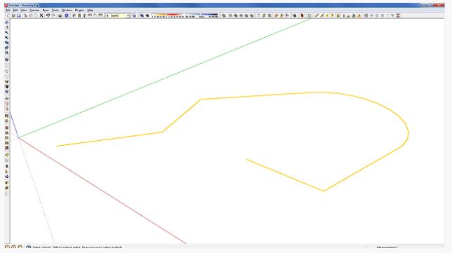Click the Save icon in toolbar
Screen dimensions: 452x253
(x=19, y=15)
